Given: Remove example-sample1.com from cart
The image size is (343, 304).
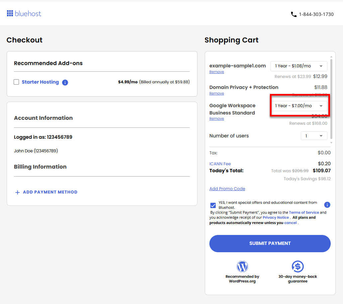Looking at the screenshot, I should (217, 72).
